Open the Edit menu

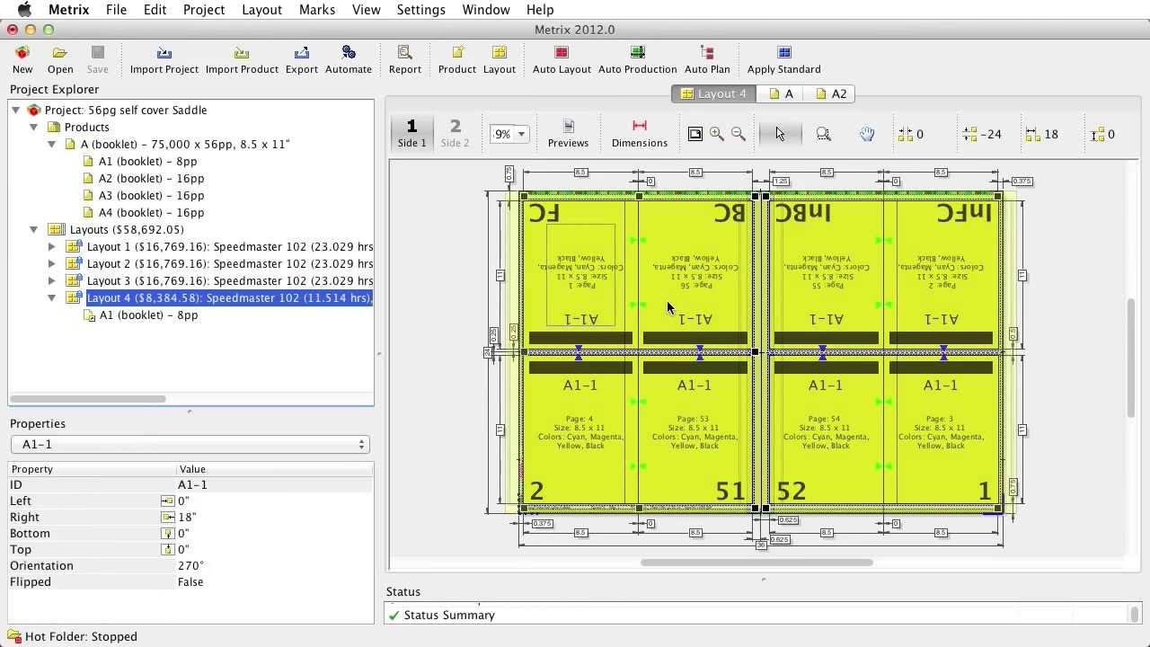point(155,10)
